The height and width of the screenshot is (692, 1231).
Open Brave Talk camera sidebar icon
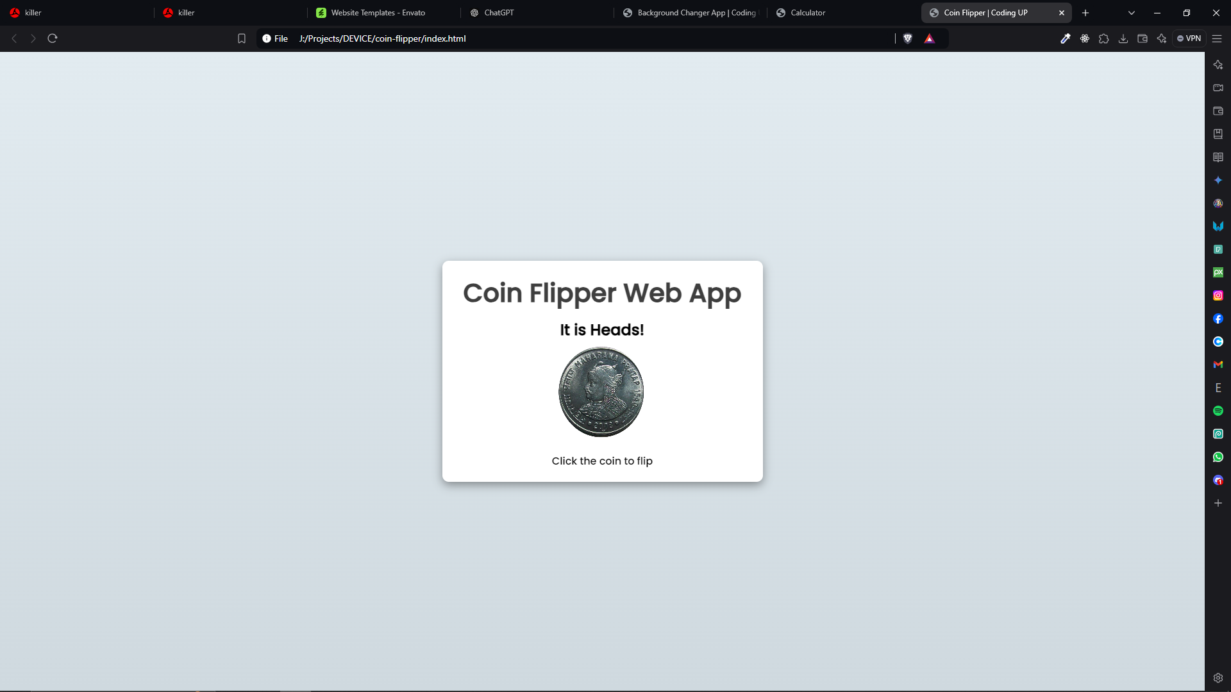coord(1218,88)
